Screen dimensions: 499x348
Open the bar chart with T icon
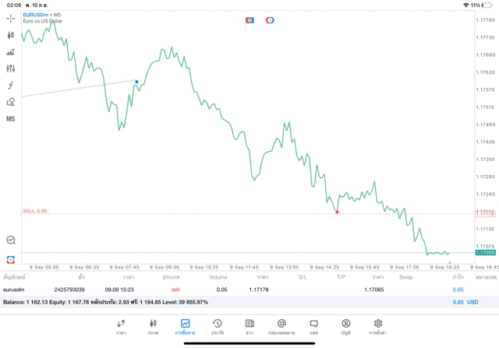tap(11, 52)
